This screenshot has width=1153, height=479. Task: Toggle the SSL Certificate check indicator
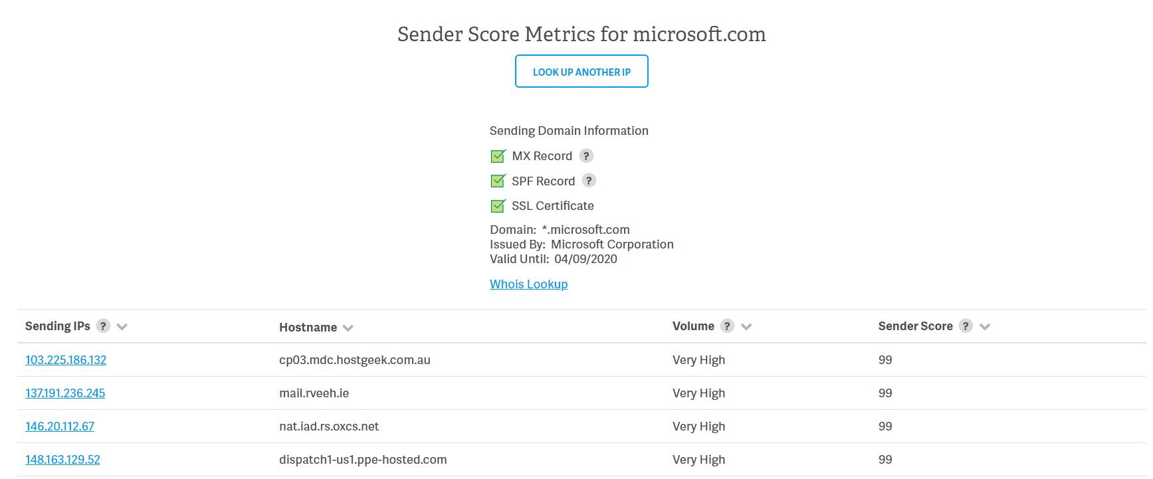pyautogui.click(x=496, y=205)
